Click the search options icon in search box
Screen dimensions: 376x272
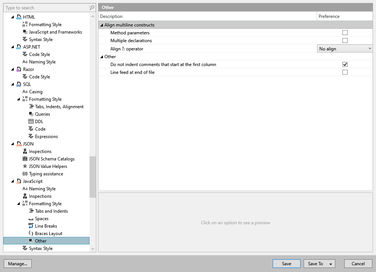(92, 7)
